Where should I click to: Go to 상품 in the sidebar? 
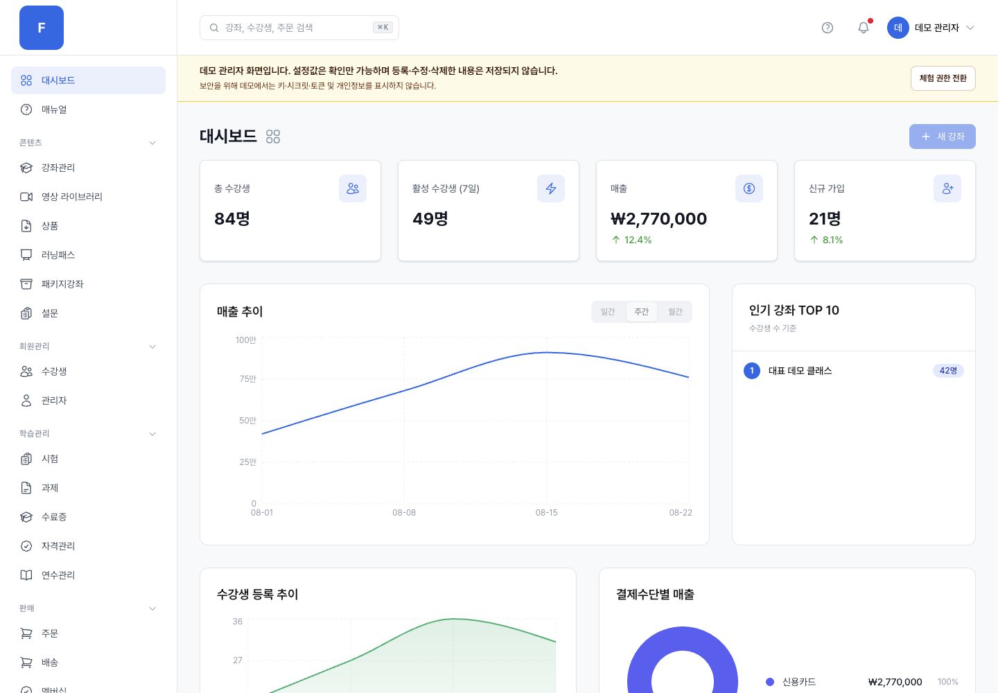coord(88,226)
